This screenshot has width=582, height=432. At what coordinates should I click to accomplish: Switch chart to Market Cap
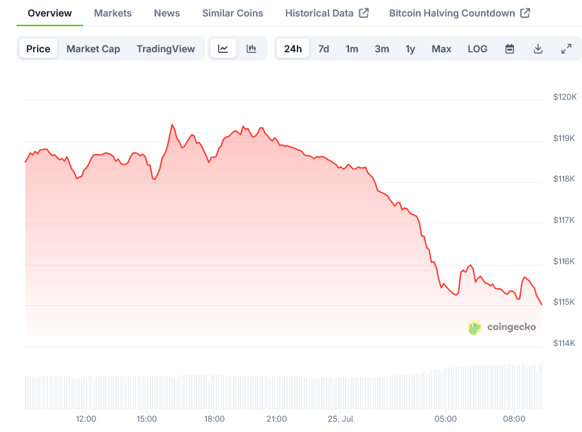[x=93, y=49]
